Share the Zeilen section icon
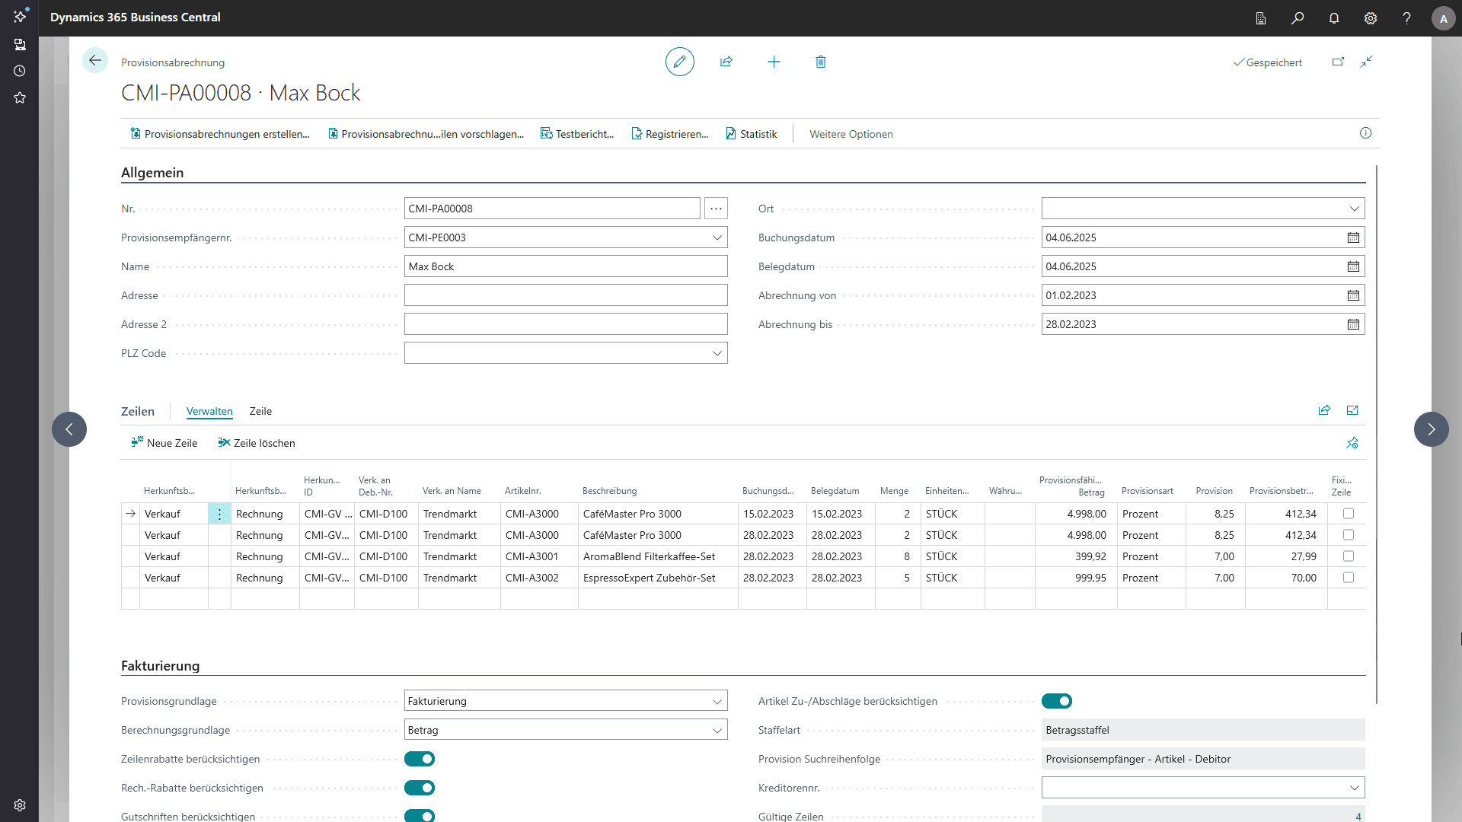 (x=1325, y=410)
